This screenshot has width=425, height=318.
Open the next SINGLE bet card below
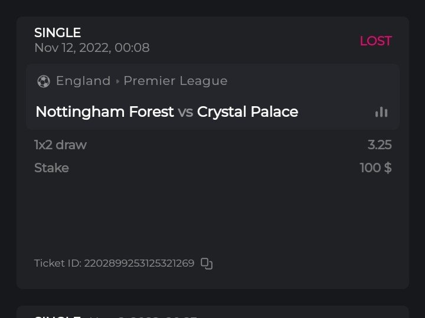pyautogui.click(x=212, y=313)
